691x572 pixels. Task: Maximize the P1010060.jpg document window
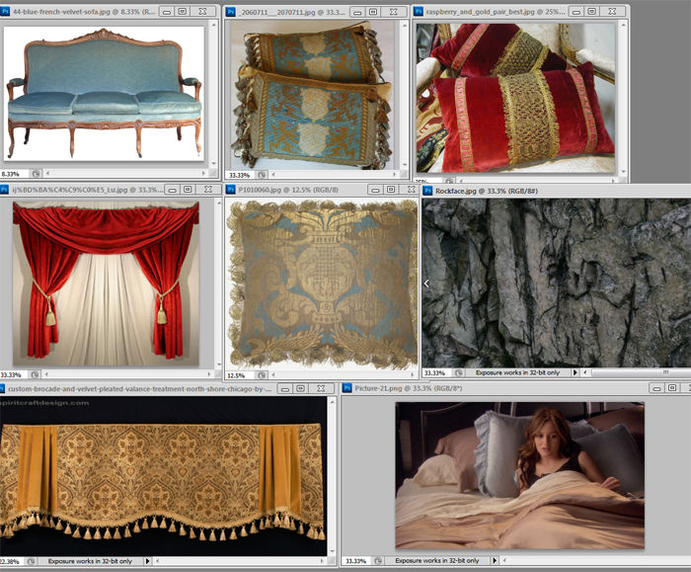pyautogui.click(x=391, y=190)
